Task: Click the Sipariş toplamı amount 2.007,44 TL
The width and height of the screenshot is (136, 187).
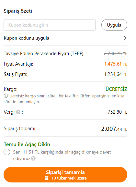Action: pos(114,129)
